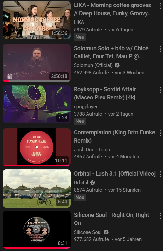Open title Royksopp - Sordid Affair (Maceo Plex Remix)
The width and height of the screenshot is (163, 251).
click(x=105, y=93)
